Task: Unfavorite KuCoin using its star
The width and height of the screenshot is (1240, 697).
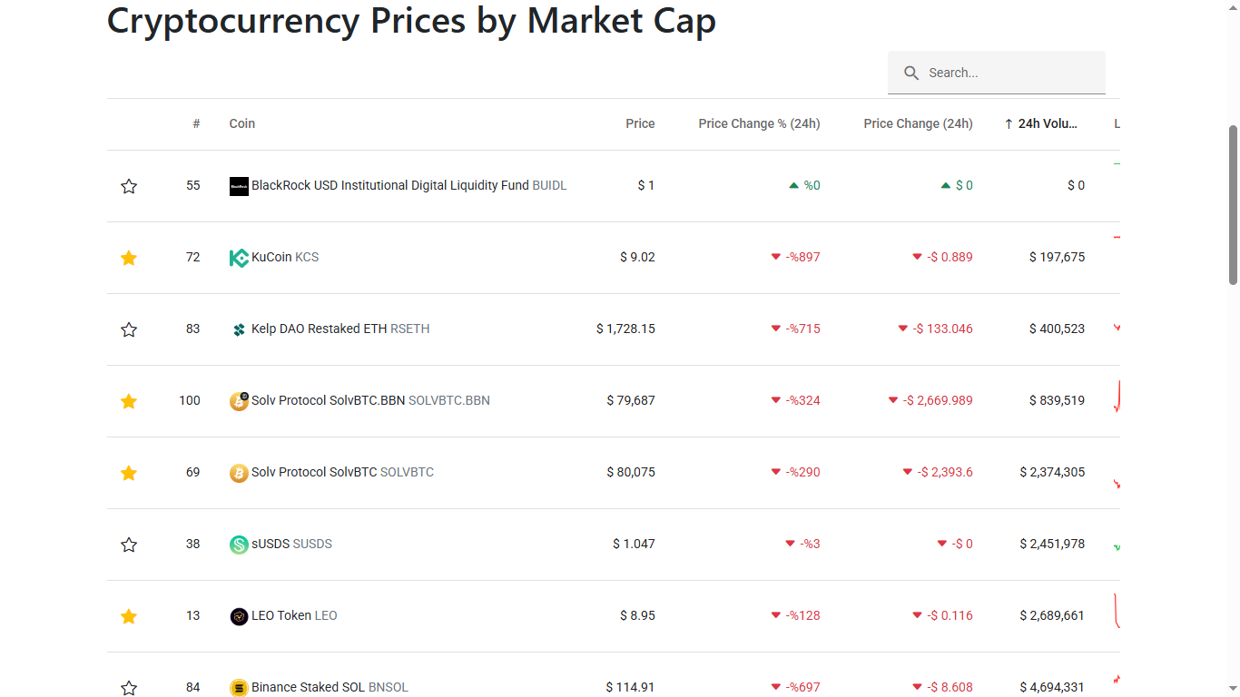Action: pyautogui.click(x=129, y=258)
